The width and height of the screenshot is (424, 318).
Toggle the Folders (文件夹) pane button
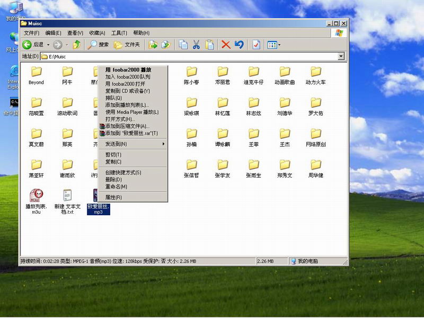(x=127, y=45)
